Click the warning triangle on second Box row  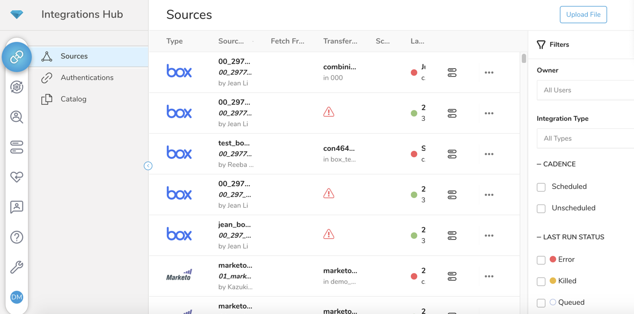point(329,112)
